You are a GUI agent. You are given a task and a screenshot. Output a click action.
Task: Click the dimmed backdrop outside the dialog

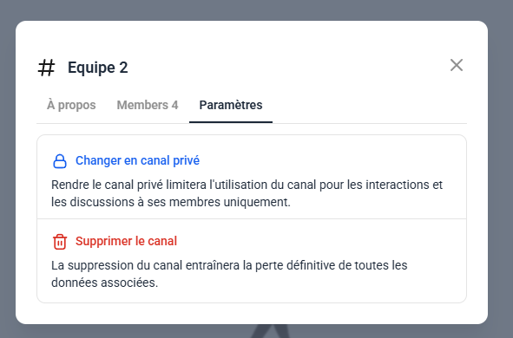[501, 163]
